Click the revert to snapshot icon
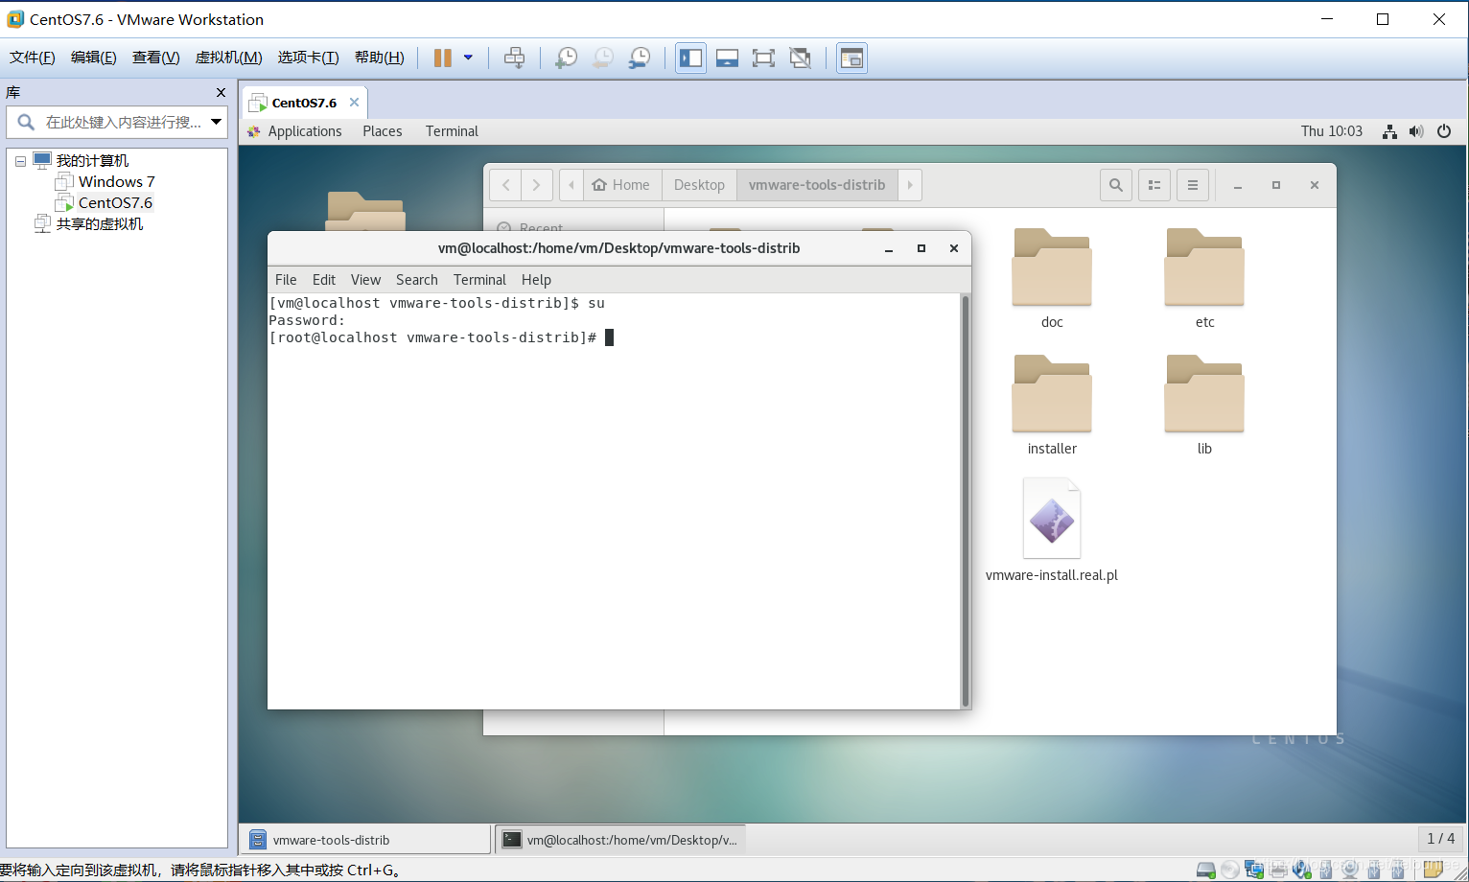 (x=602, y=58)
